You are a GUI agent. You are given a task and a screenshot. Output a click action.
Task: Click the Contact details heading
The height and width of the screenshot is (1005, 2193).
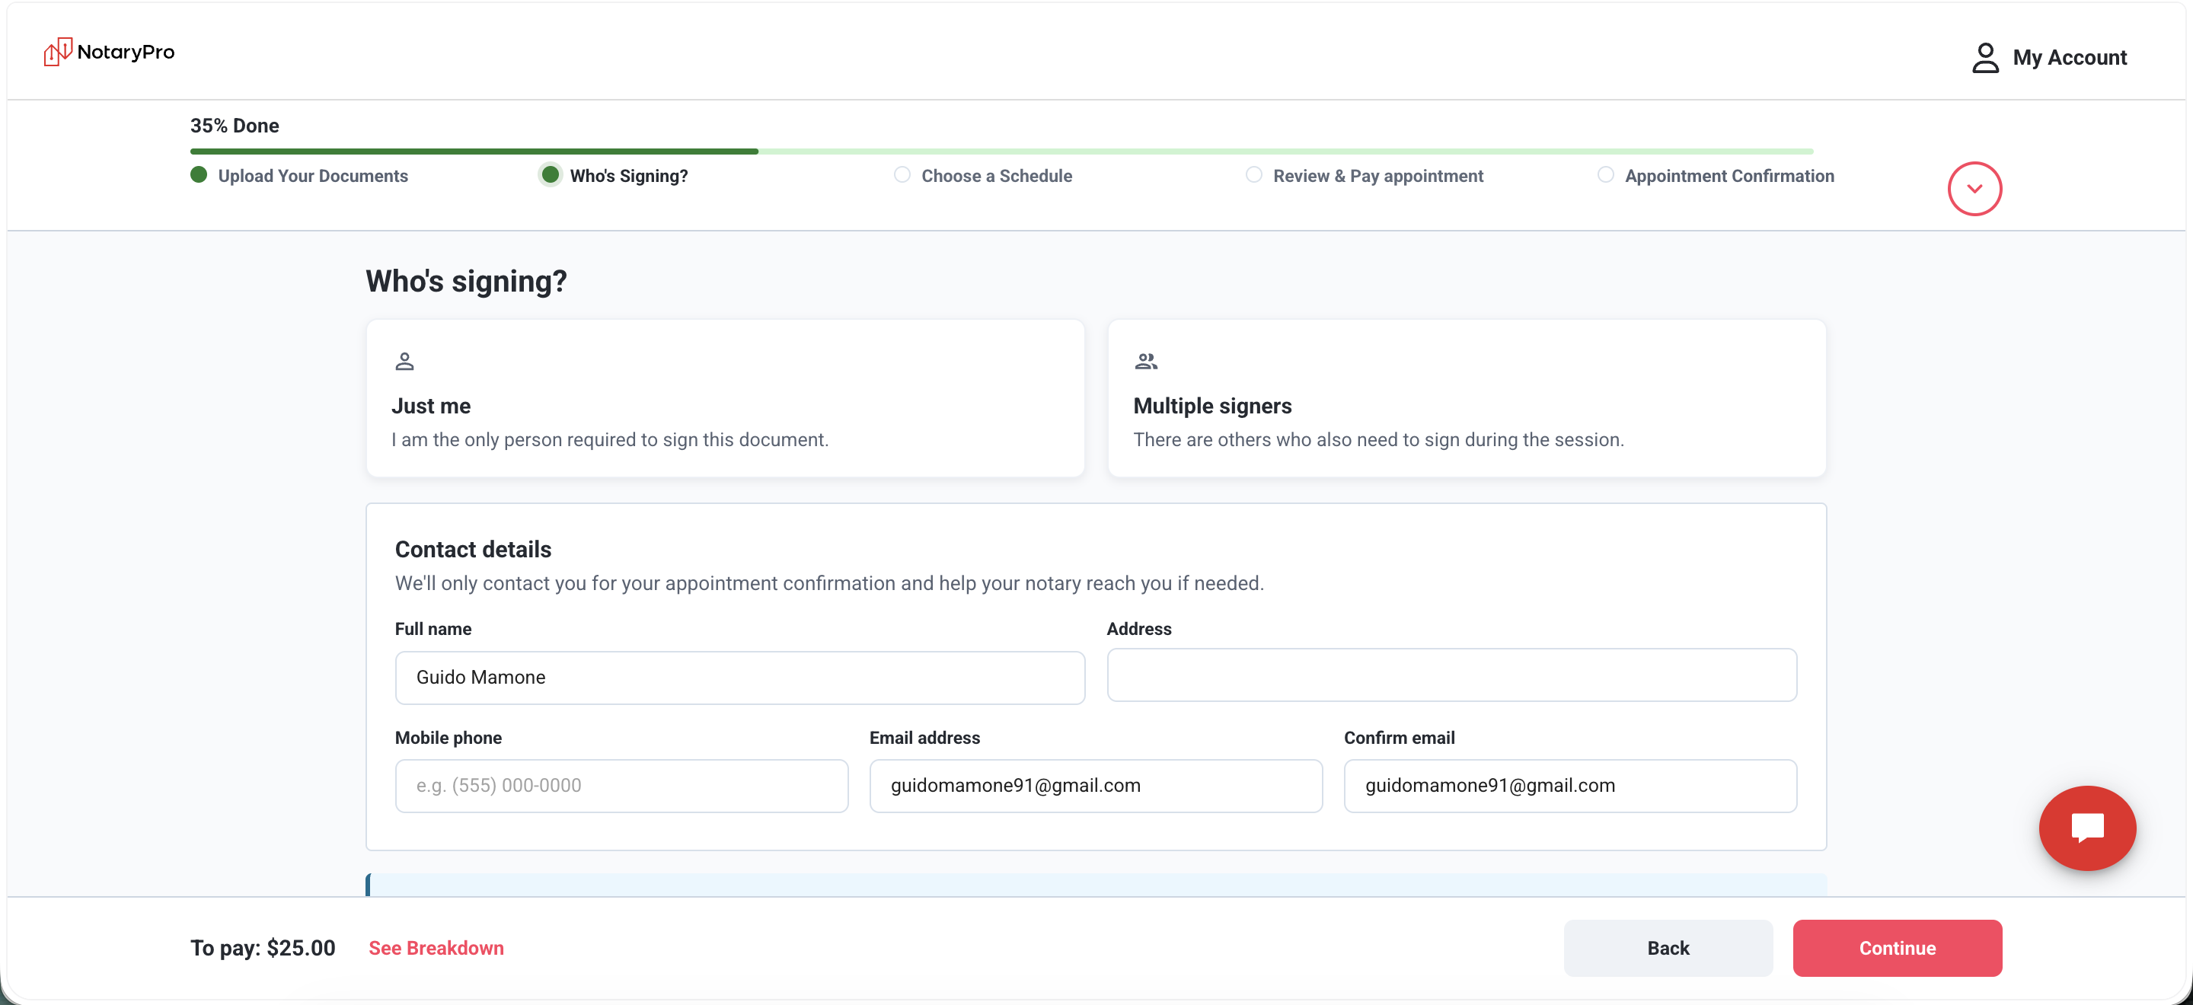click(x=472, y=550)
